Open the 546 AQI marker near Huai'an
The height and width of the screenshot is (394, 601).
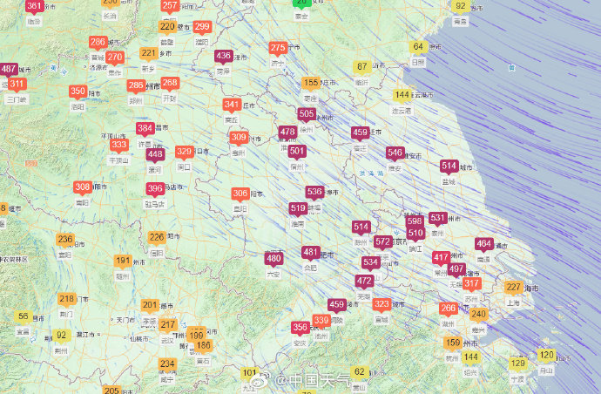click(395, 153)
